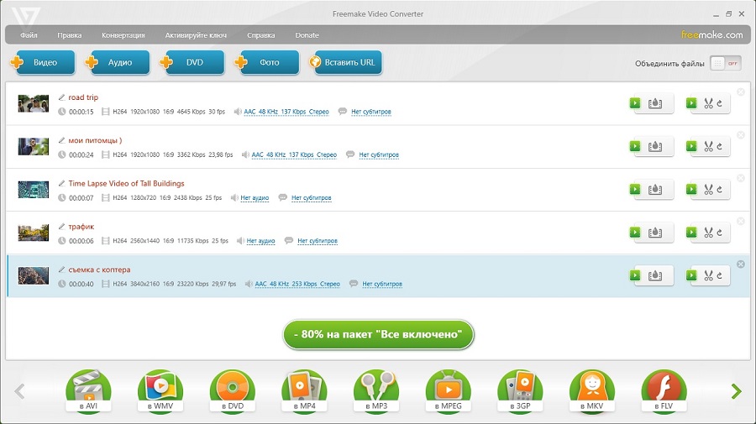The height and width of the screenshot is (424, 756).
Task: Click the 'Time Lapse Video' thumbnail
Action: point(34,190)
